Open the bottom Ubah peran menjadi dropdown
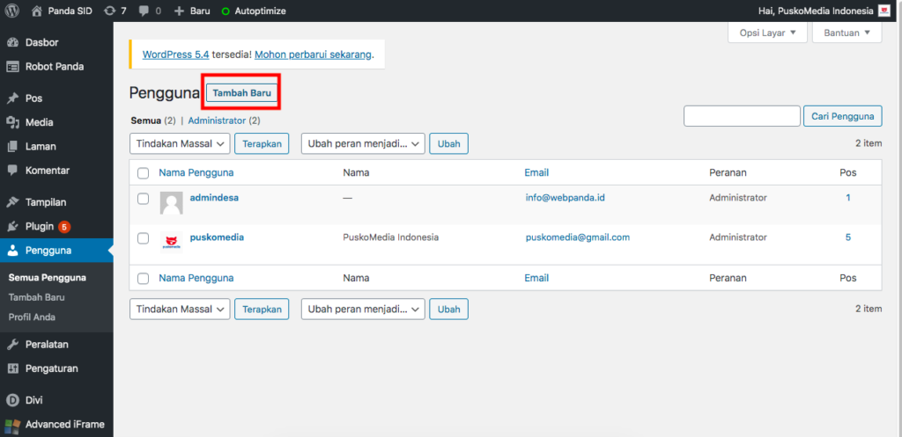Image resolution: width=902 pixels, height=437 pixels. coord(363,309)
